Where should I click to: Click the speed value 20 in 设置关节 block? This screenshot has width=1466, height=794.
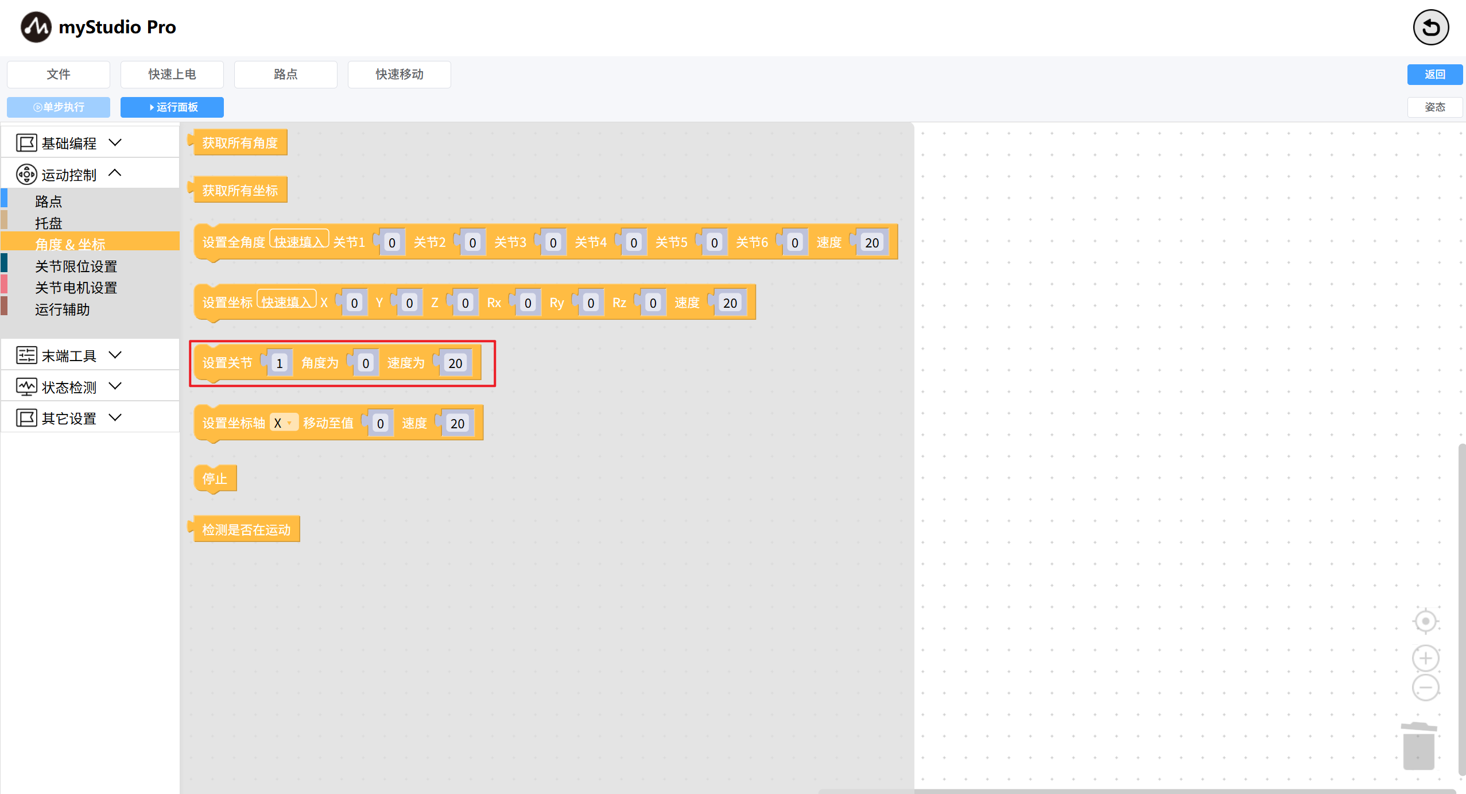click(x=455, y=363)
